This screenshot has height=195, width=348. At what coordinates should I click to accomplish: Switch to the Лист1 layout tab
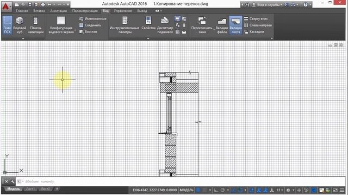[x=30, y=189]
